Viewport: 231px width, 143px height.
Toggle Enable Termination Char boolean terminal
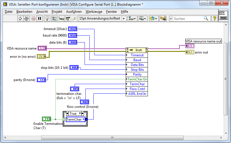[46, 119]
